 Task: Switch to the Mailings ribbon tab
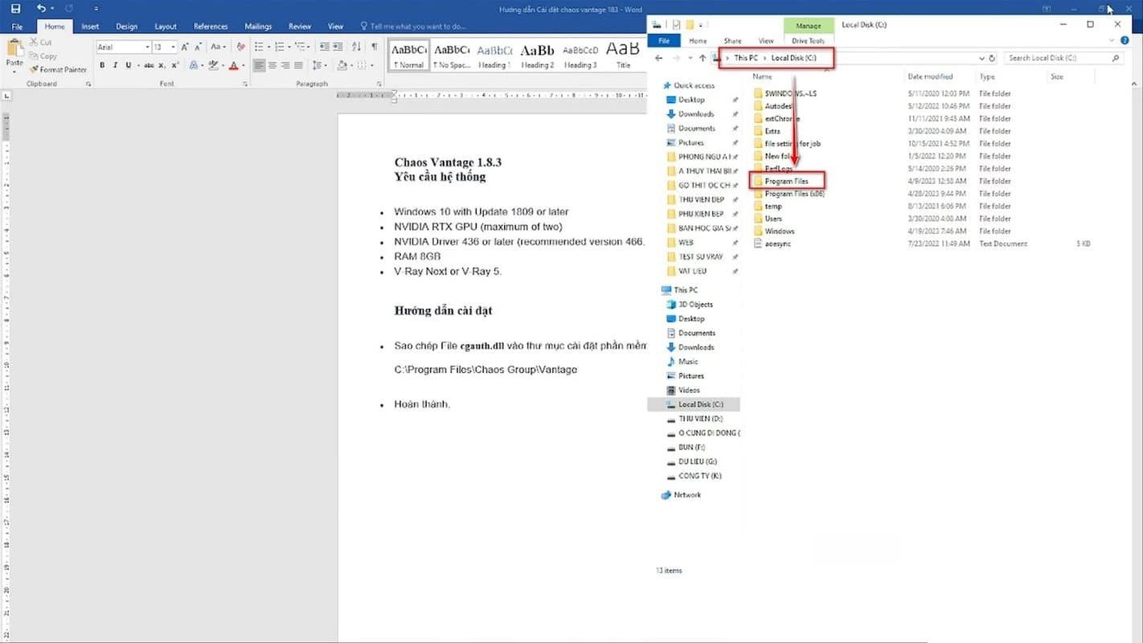tap(258, 27)
